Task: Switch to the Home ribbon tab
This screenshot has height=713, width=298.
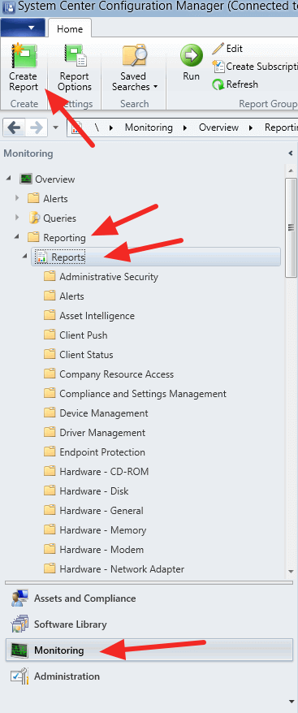Action: tap(70, 29)
